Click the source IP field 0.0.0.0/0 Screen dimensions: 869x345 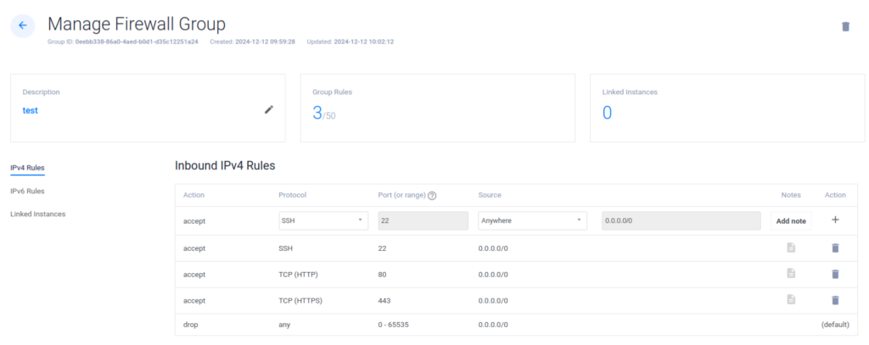[x=680, y=220]
